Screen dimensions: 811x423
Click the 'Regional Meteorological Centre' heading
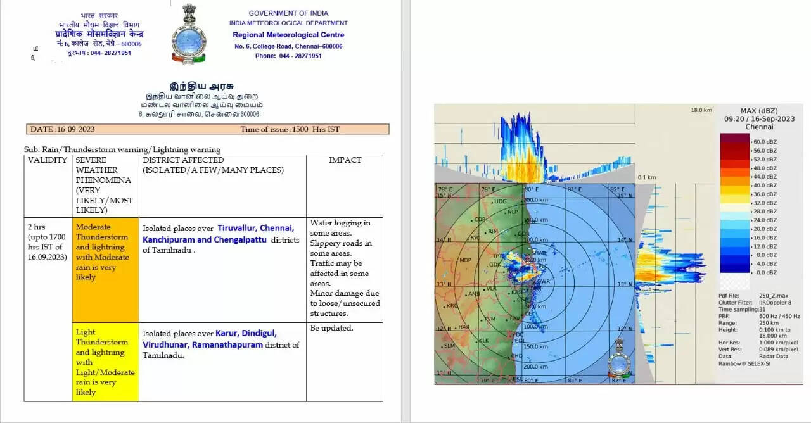[288, 35]
